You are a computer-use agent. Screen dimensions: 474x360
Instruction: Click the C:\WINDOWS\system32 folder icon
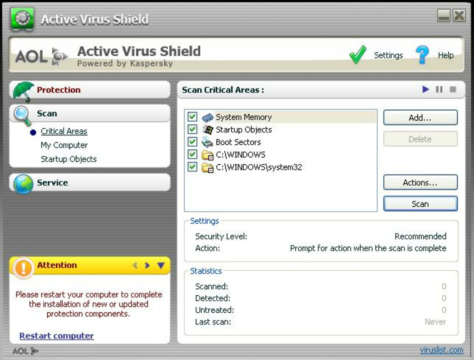(207, 167)
